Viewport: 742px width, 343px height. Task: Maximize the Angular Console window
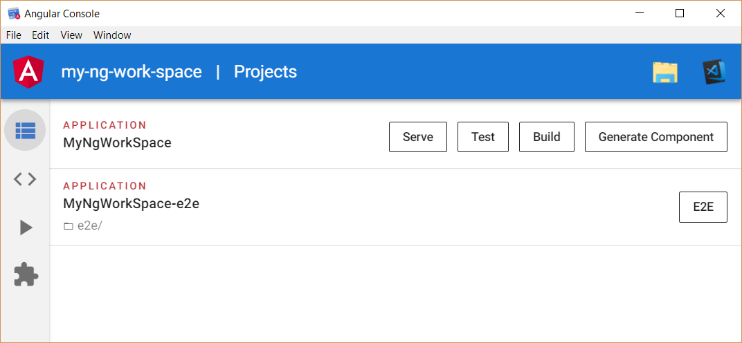pos(680,13)
